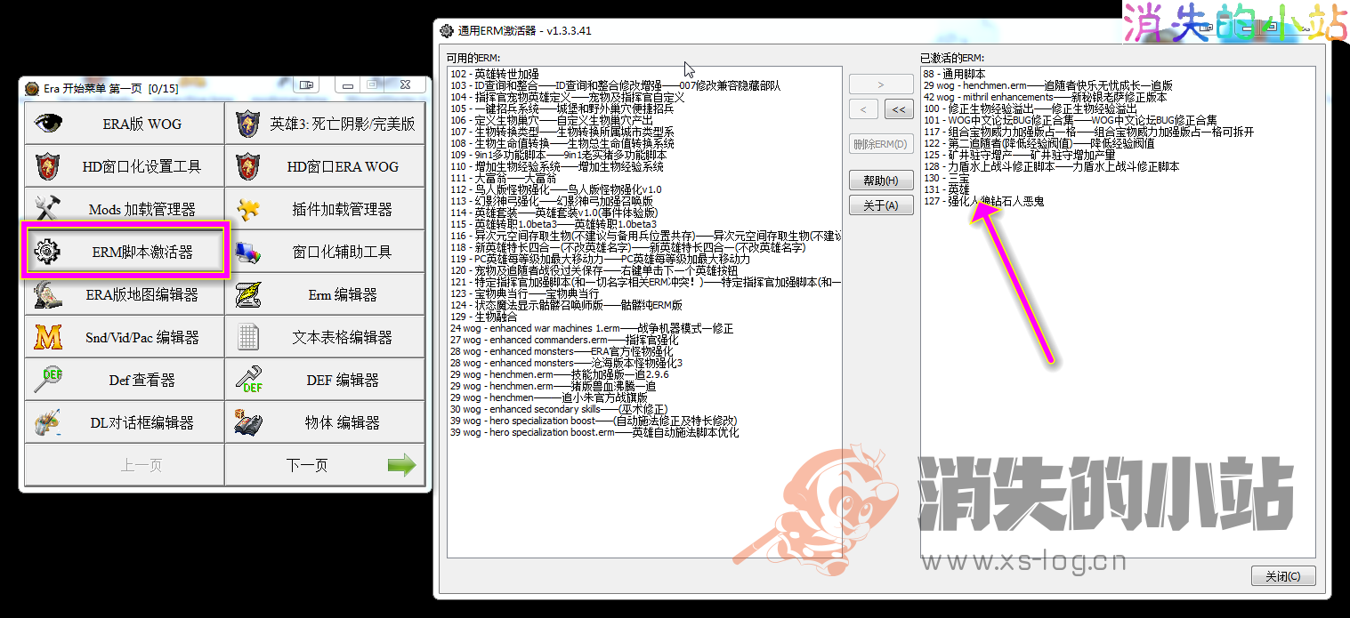Screen dimensions: 1350x618
Task: Select activated row 125 - 矿井驻守增产
Action: tap(1118, 155)
